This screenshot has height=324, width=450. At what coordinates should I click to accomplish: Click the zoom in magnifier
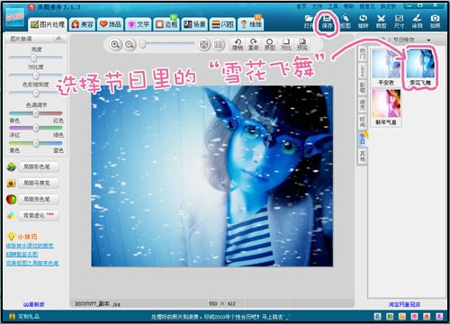click(115, 45)
